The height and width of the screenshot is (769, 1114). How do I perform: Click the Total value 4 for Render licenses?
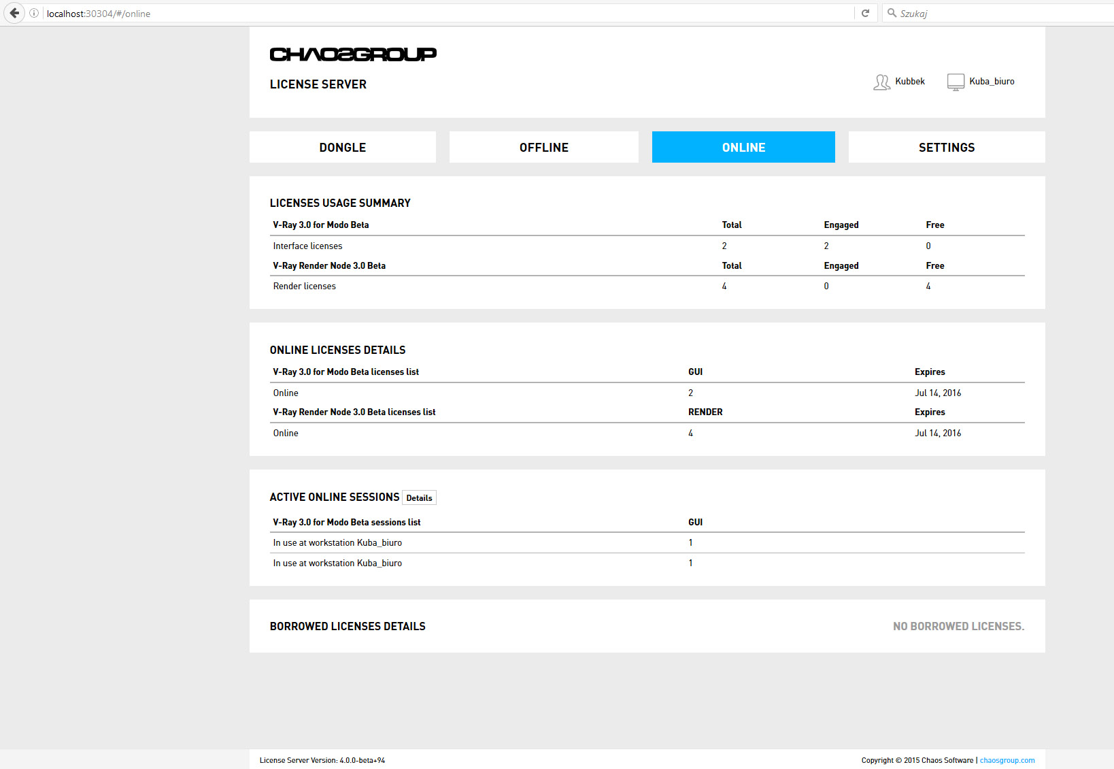point(724,286)
